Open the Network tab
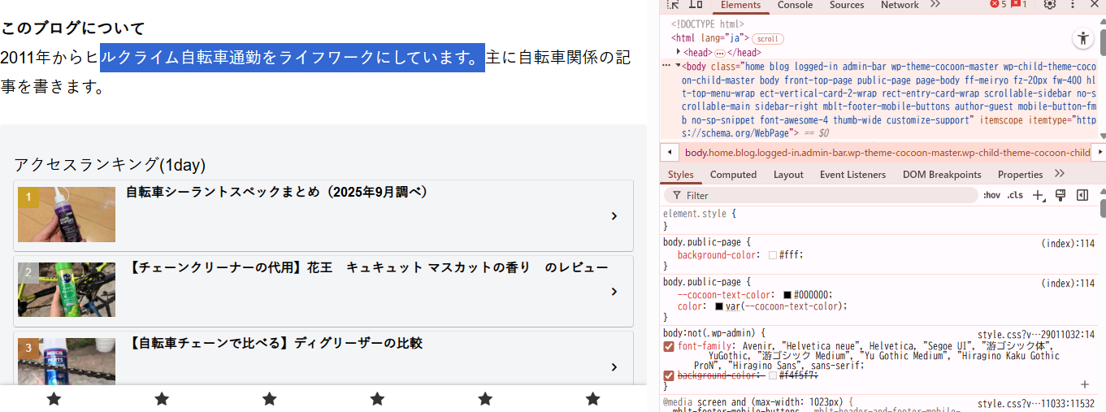 click(x=900, y=5)
